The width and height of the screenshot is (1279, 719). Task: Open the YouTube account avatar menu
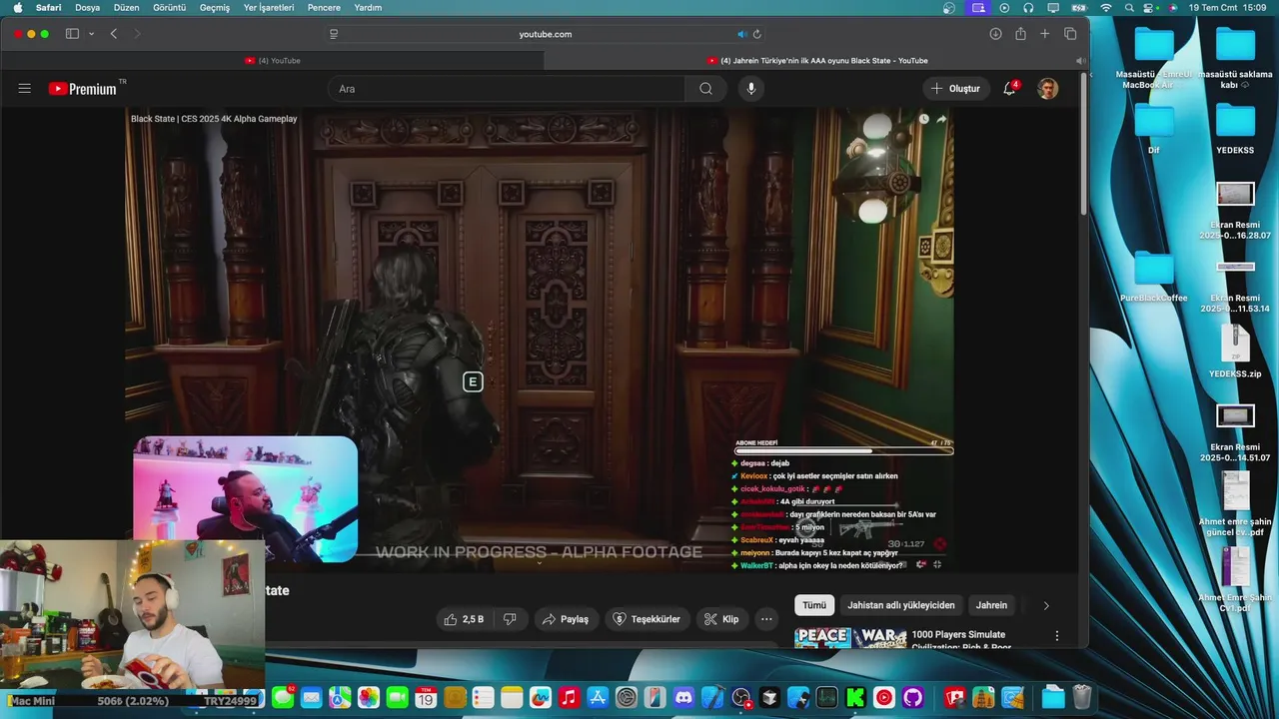pos(1047,89)
